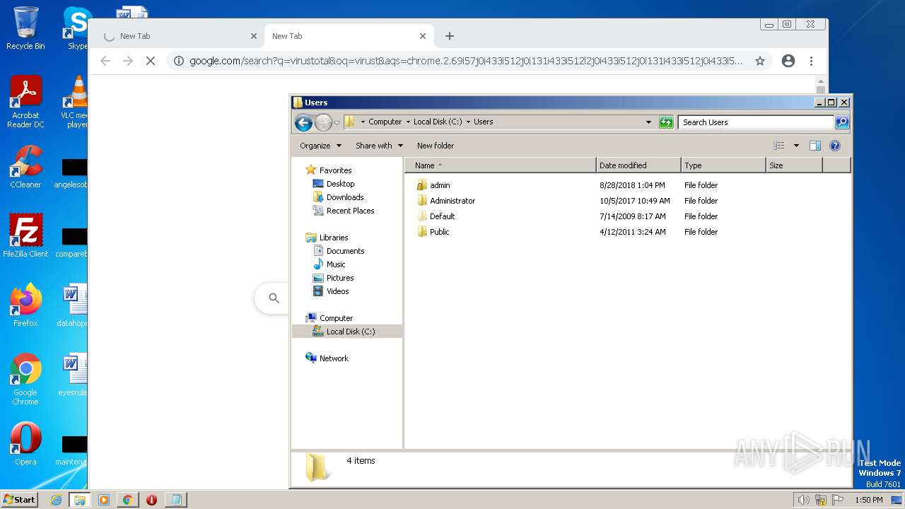Sort by the Name column header
Image resolution: width=905 pixels, height=509 pixels.
click(501, 165)
